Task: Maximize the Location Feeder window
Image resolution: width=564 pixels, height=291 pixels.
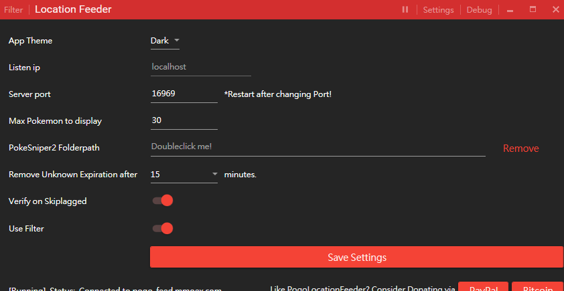Action: tap(533, 10)
